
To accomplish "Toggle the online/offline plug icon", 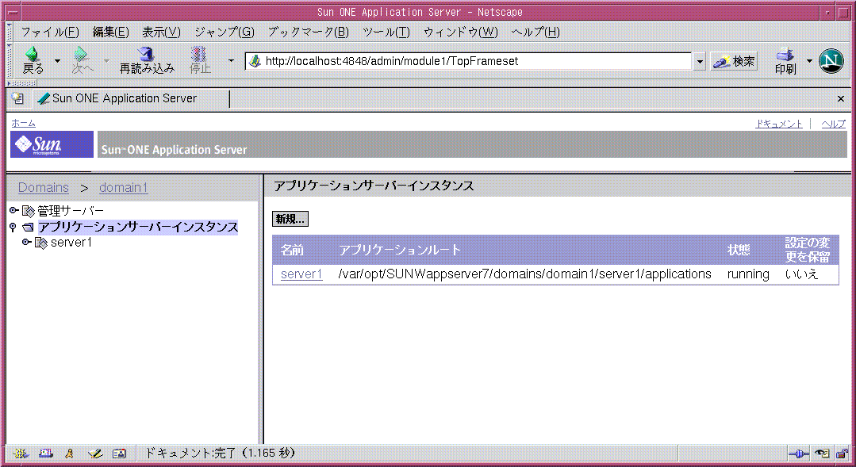I will (x=799, y=454).
